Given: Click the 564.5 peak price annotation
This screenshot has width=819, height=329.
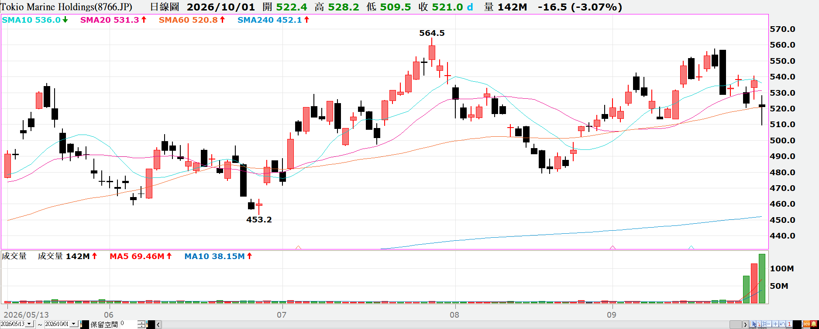Looking at the screenshot, I should (x=432, y=33).
